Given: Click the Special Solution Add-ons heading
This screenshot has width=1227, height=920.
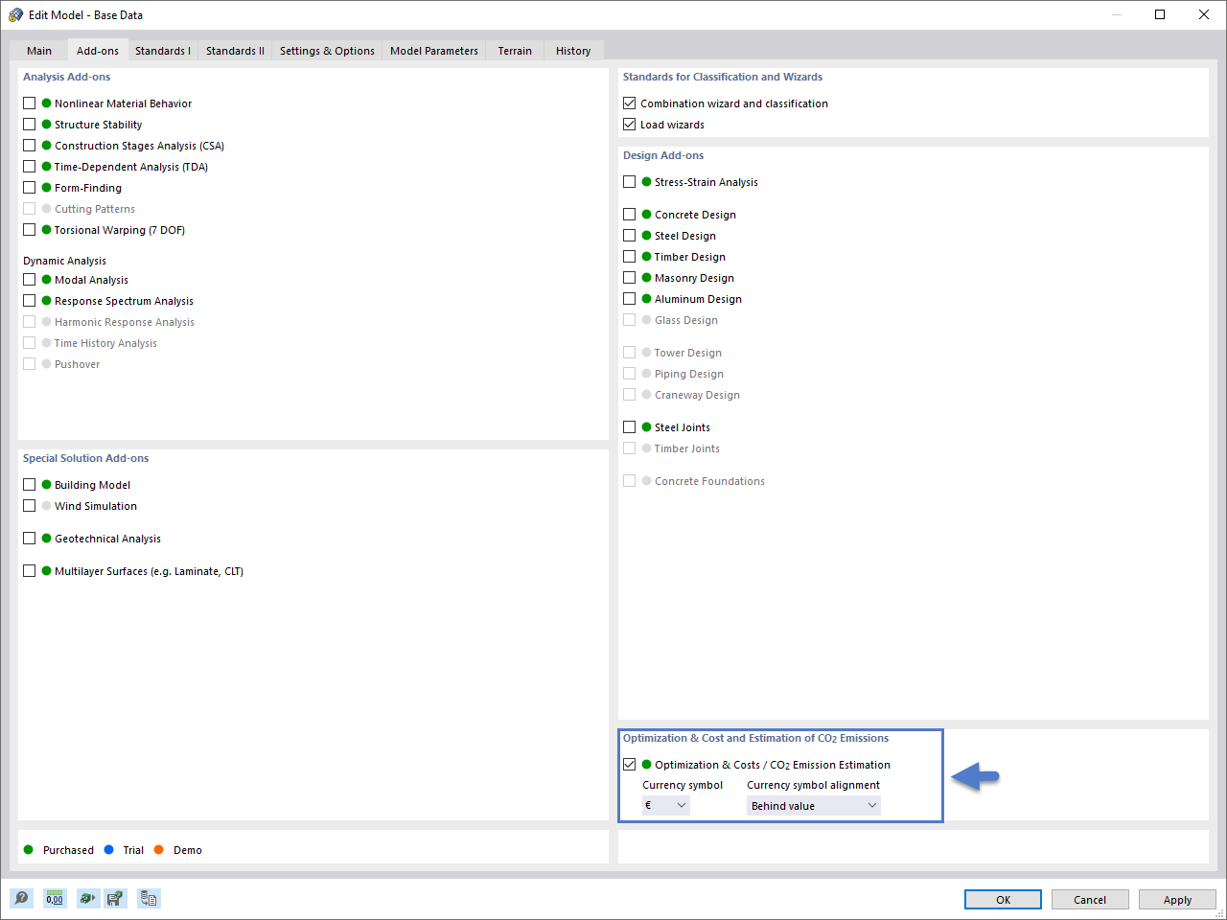Looking at the screenshot, I should (x=85, y=458).
